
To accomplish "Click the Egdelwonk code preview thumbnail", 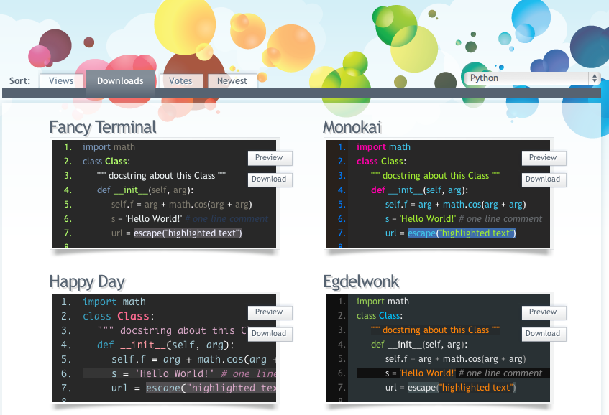I will pos(438,348).
